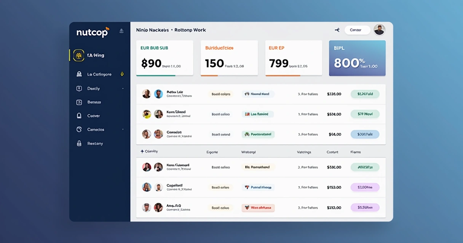Click first avatar in the $336.00 row
463x243 pixels.
[x=147, y=94]
